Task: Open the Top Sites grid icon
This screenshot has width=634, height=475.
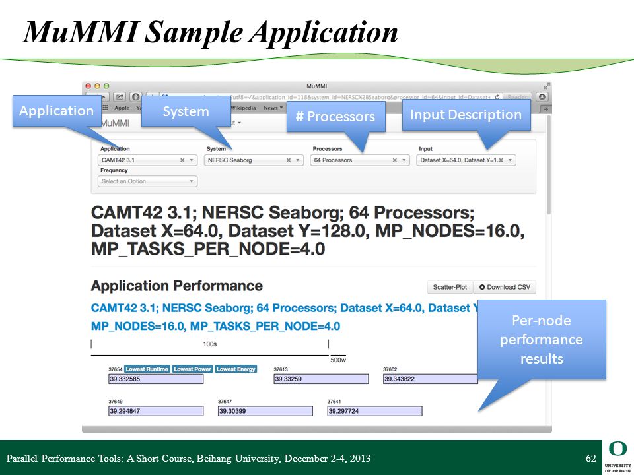Action: coord(105,108)
